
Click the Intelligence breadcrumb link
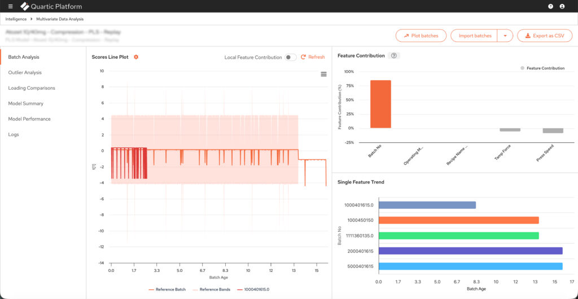point(16,19)
